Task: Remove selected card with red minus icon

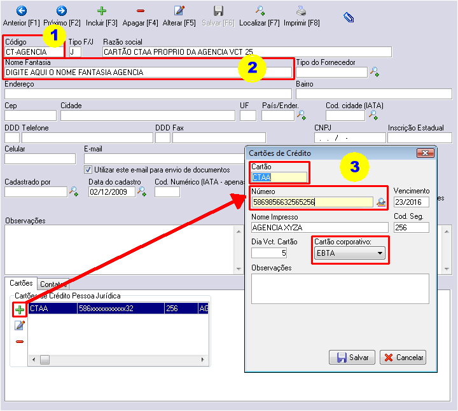Action: click(x=20, y=342)
